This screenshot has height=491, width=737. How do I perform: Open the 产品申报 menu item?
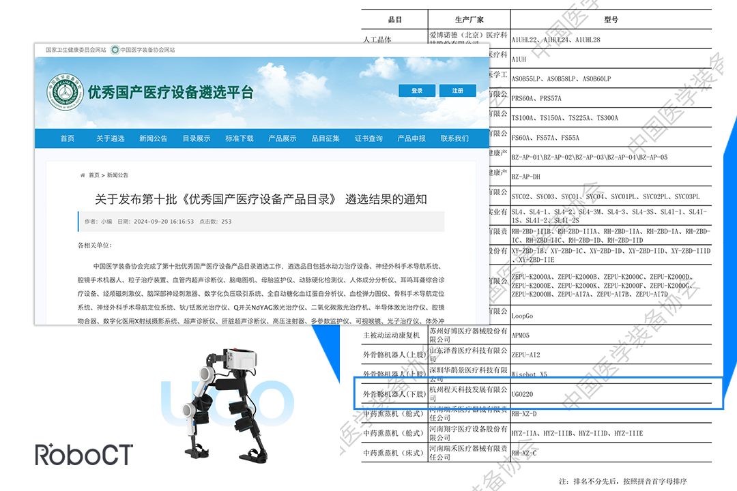coord(411,138)
